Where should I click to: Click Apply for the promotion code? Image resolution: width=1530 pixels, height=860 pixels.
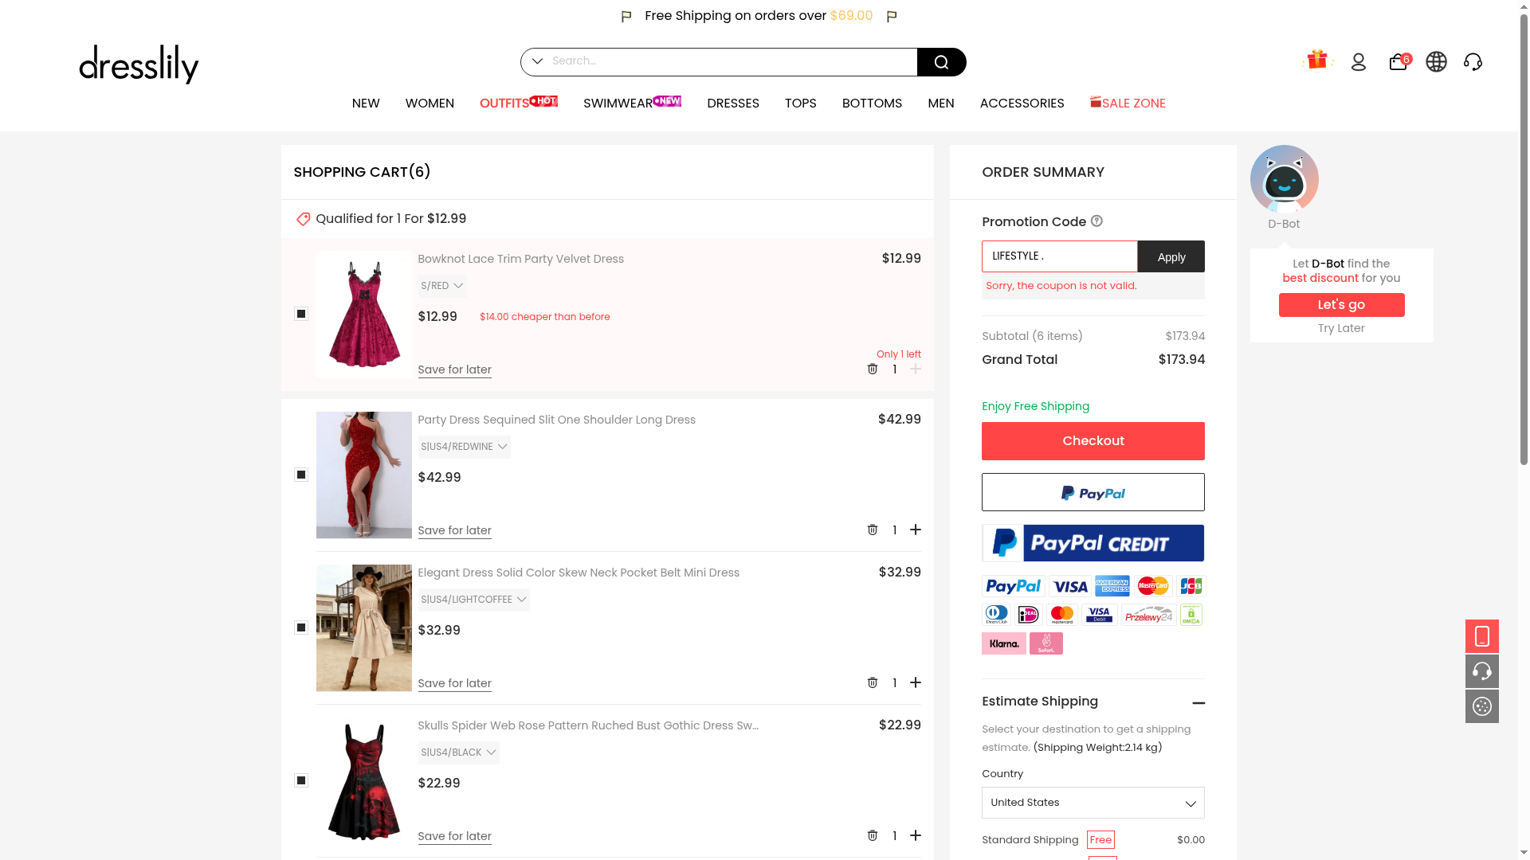[x=1171, y=256]
